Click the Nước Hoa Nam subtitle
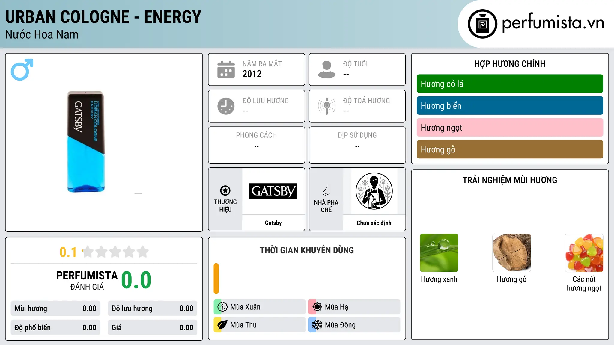This screenshot has height=345, width=614. [x=42, y=34]
